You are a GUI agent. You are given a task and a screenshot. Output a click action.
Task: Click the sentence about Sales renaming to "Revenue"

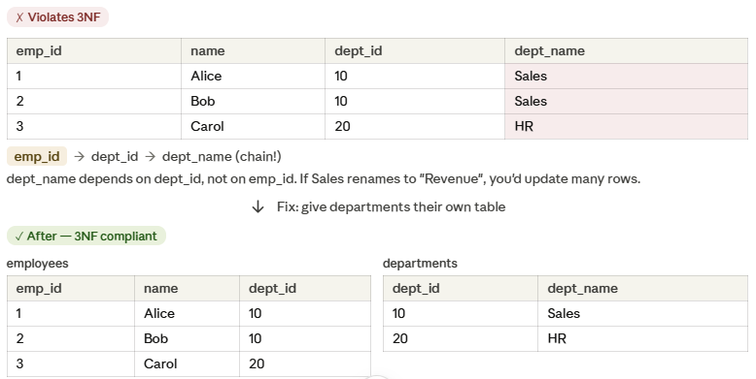point(324,179)
